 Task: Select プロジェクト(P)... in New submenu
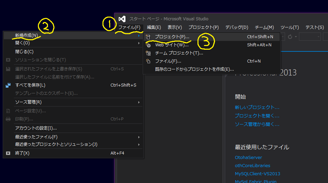(211, 37)
